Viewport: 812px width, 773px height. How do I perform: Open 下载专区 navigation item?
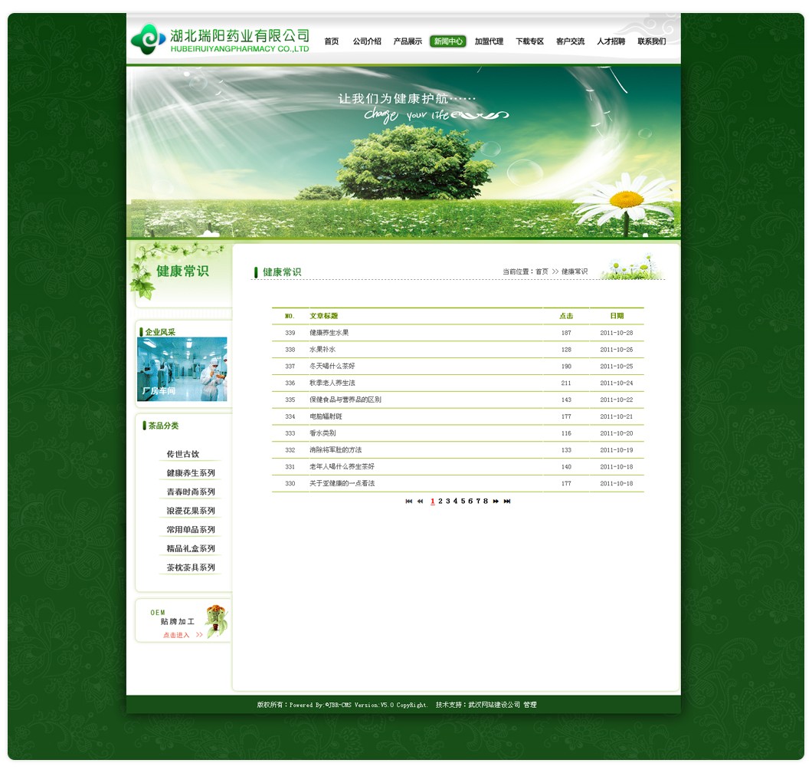pos(529,41)
